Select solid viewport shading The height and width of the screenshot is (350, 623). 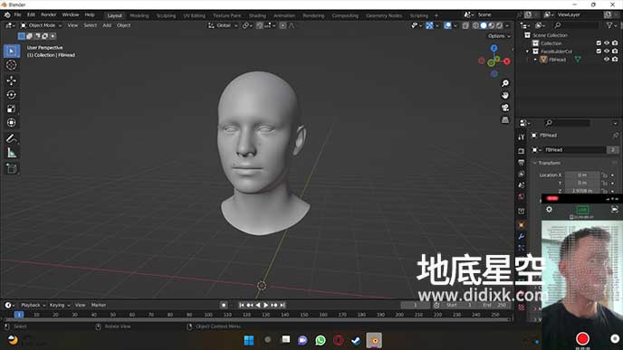[x=484, y=25]
